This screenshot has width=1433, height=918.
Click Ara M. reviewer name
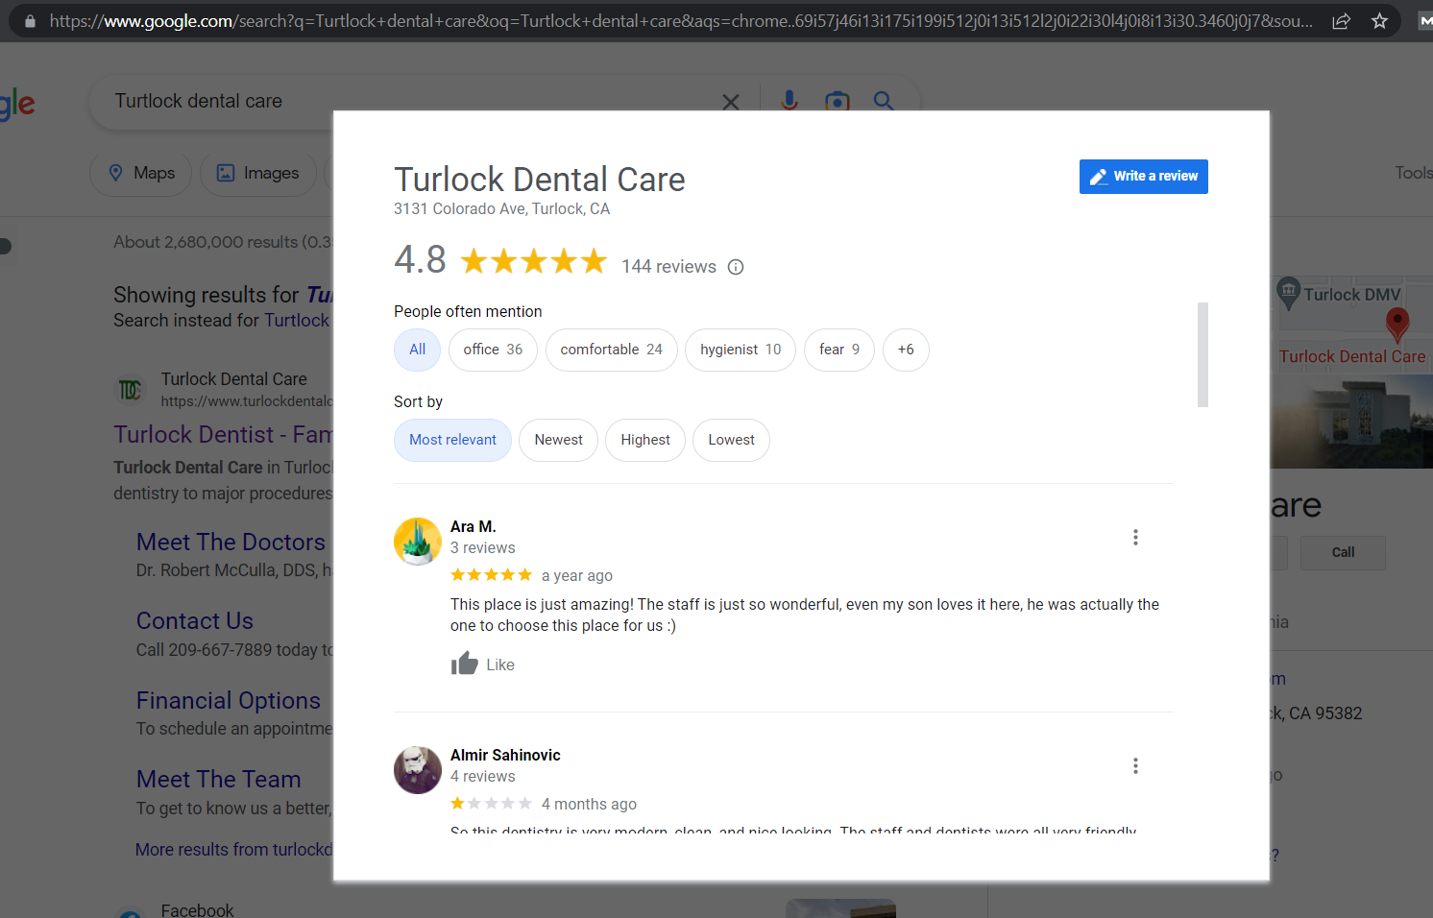point(474,526)
